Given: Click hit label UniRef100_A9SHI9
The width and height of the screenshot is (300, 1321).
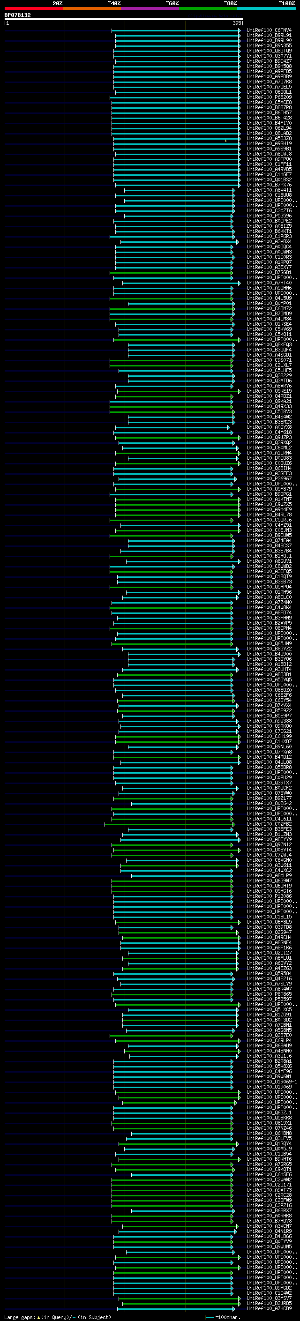Looking at the screenshot, I should 269,143.
